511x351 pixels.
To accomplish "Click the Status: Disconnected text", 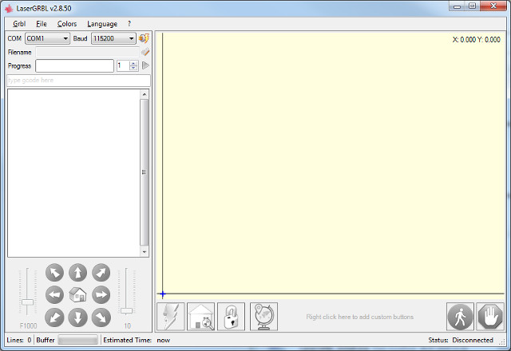I will (461, 341).
